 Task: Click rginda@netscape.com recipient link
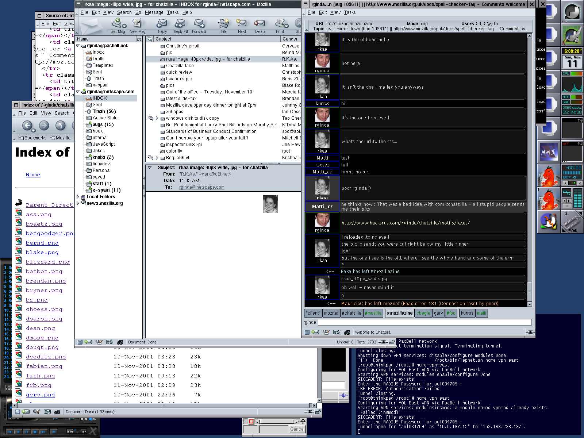point(202,187)
